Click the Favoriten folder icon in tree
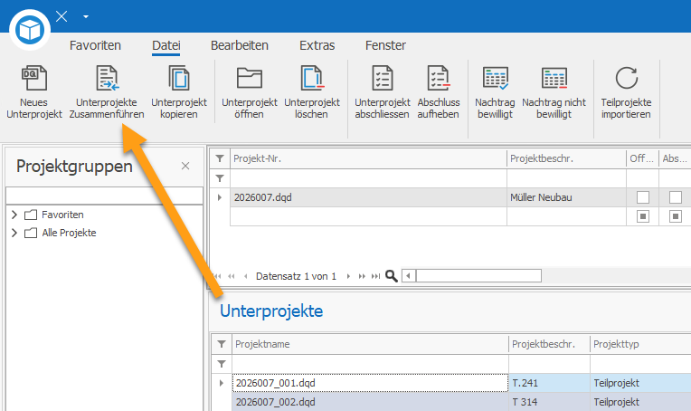The width and height of the screenshot is (691, 411). point(31,215)
